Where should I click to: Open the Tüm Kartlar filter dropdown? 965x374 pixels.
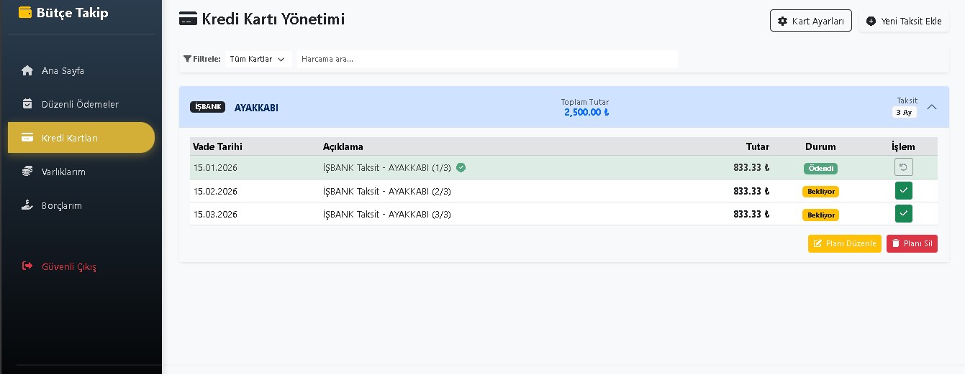pos(257,59)
